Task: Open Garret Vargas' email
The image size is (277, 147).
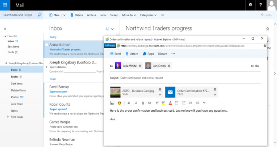Action: tap(74, 127)
